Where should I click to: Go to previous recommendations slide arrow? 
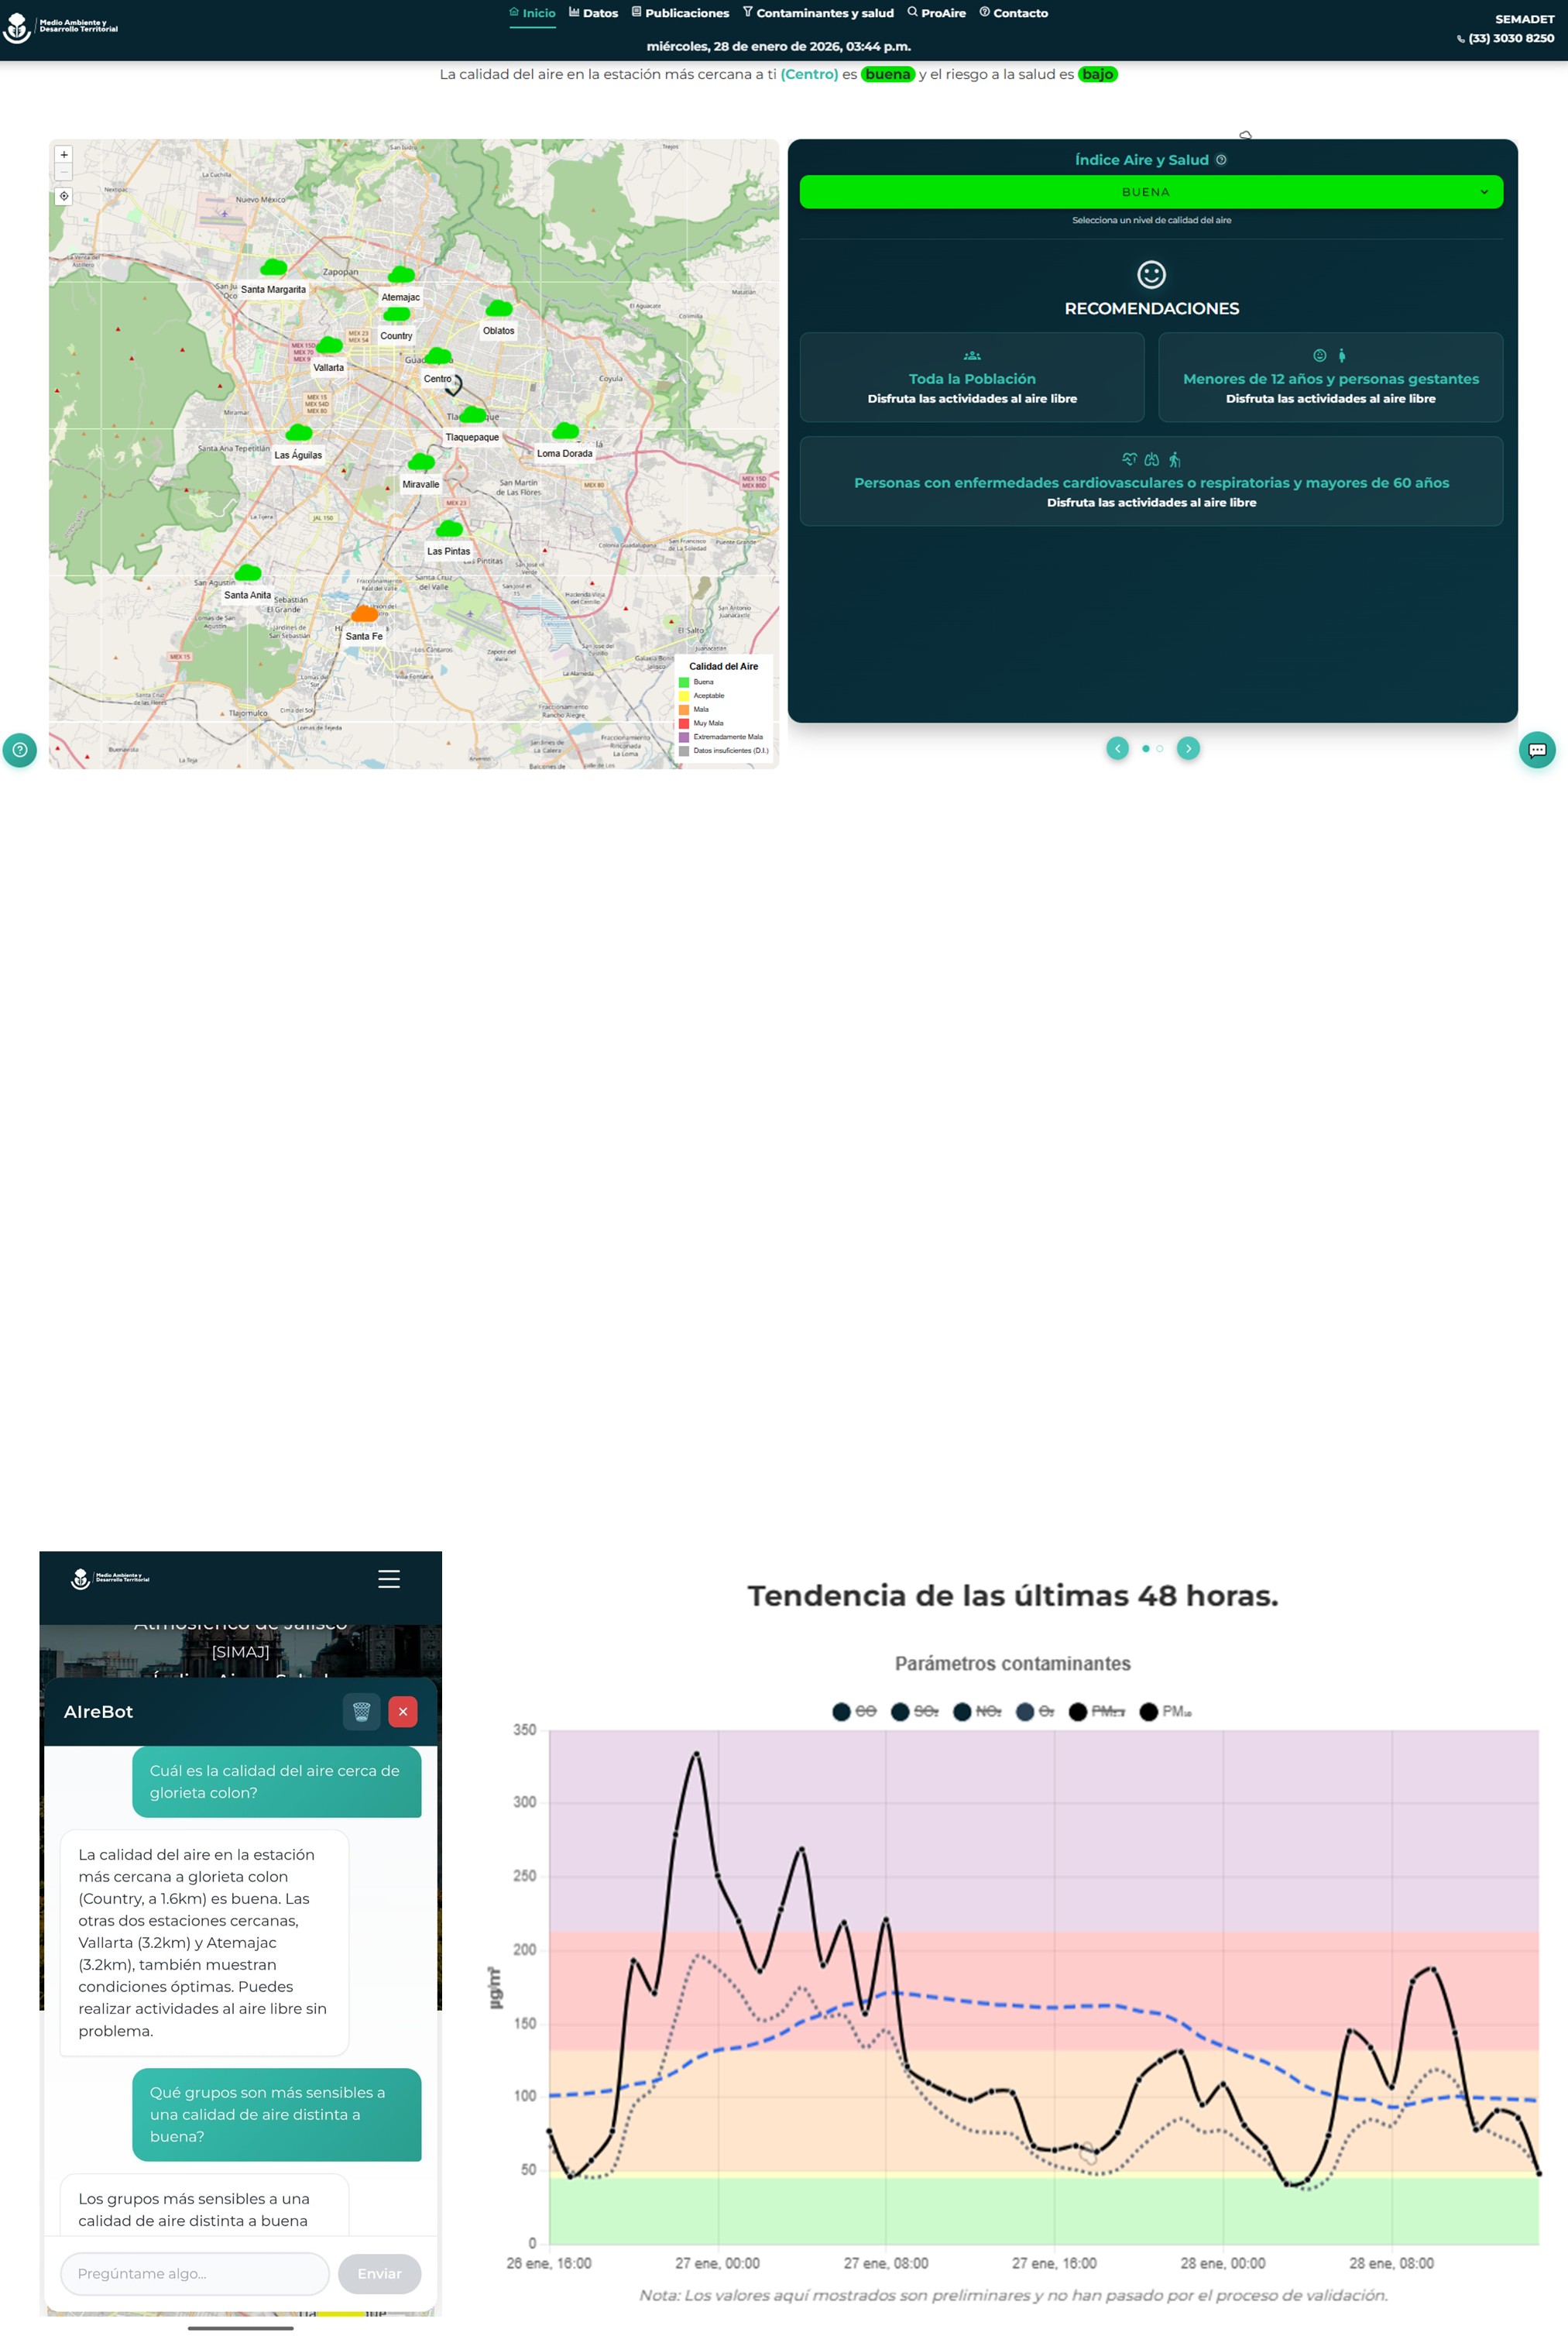pyautogui.click(x=1117, y=748)
